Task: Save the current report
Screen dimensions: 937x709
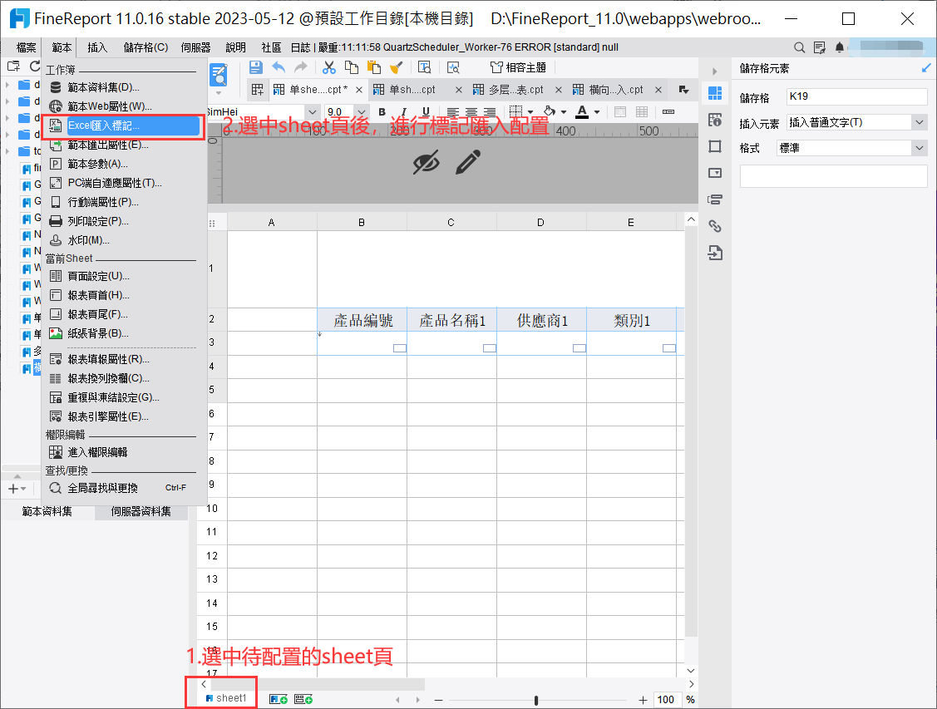Action: pyautogui.click(x=256, y=66)
